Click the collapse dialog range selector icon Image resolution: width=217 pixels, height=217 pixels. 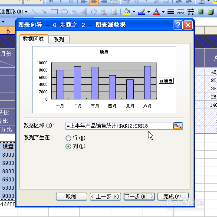pyautogui.click(x=178, y=126)
